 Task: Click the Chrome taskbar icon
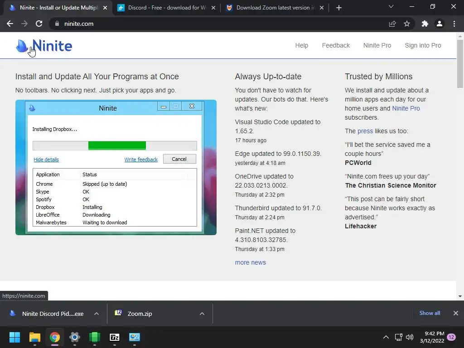(54, 337)
